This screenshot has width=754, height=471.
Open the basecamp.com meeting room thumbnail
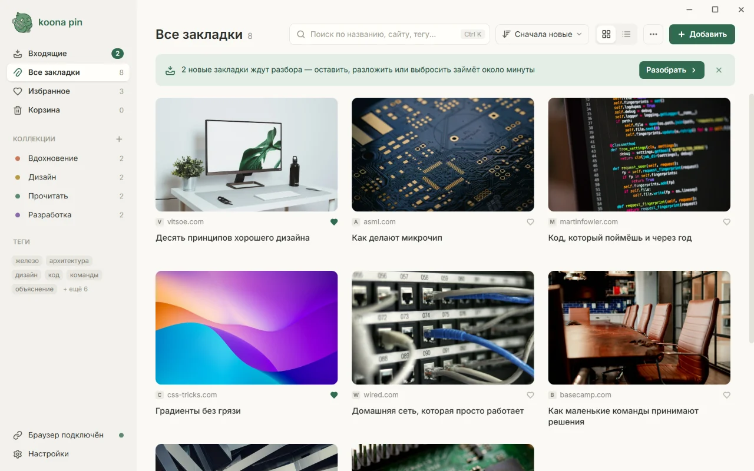[x=639, y=327]
